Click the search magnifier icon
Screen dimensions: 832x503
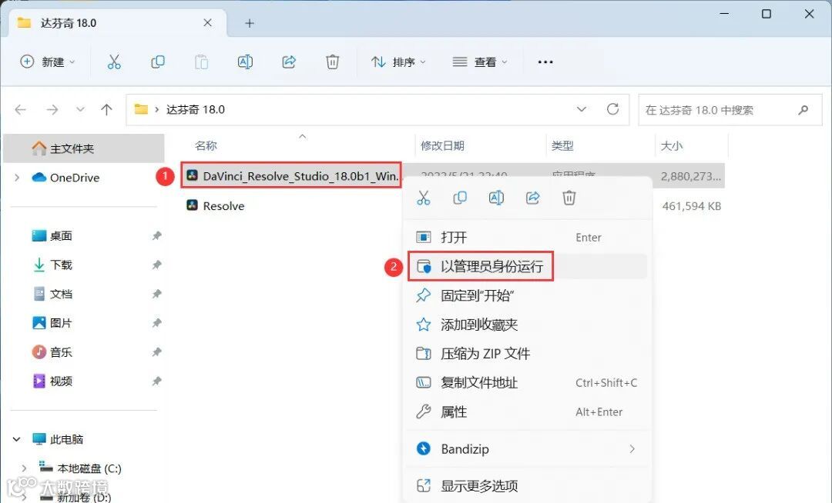[x=803, y=110]
